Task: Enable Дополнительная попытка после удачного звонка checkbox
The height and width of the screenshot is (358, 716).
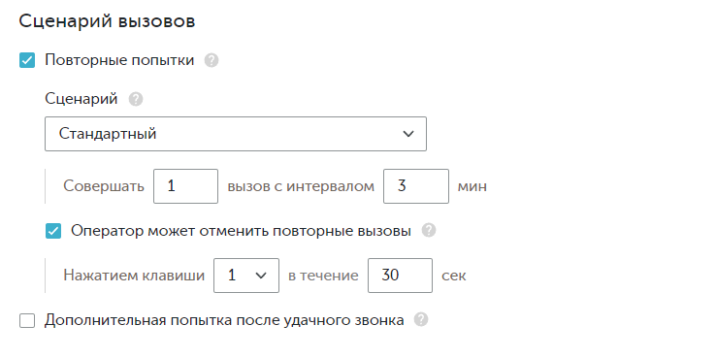Action: pos(27,321)
